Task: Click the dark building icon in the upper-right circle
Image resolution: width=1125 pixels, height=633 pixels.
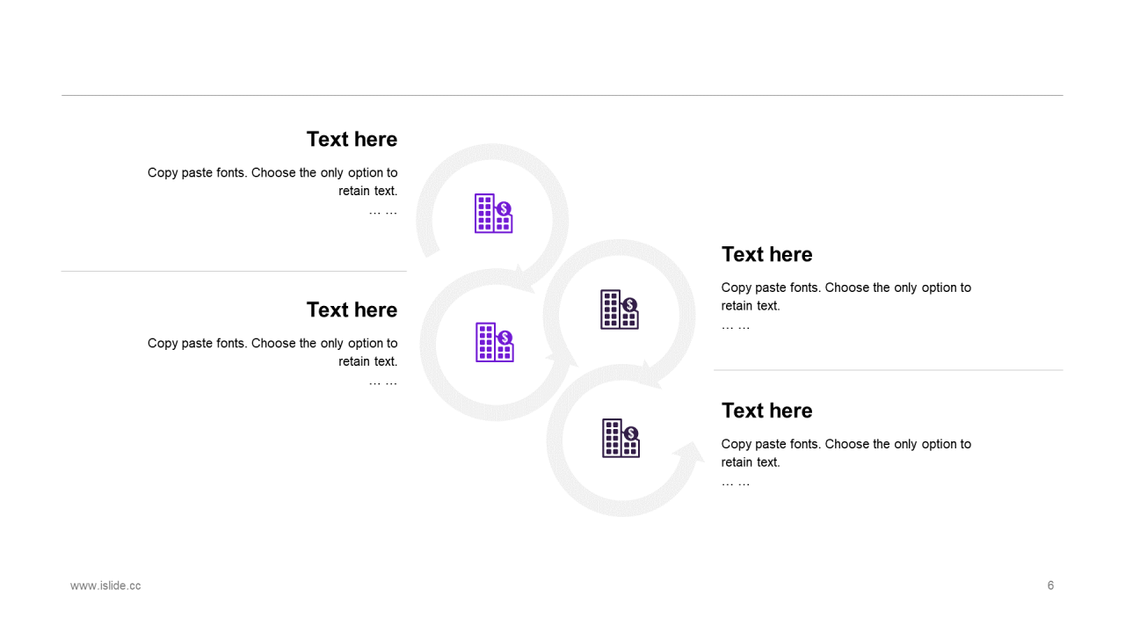Action: click(619, 309)
